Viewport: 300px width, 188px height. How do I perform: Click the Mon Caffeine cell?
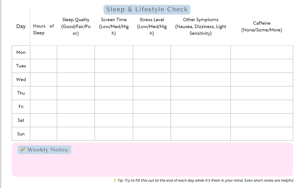tap(262, 52)
